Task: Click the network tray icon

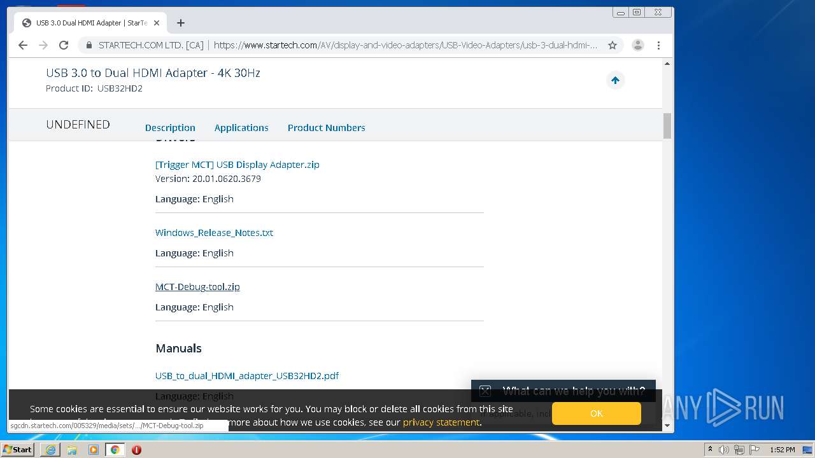Action: coord(739,450)
